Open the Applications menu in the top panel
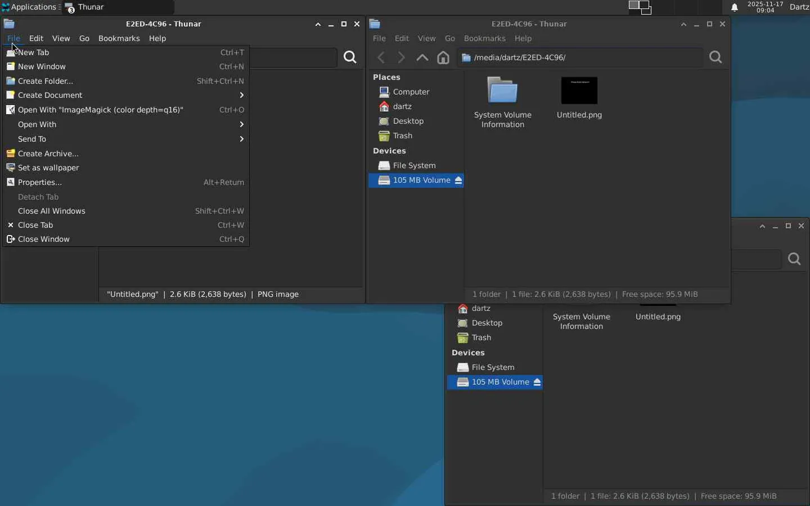 click(x=30, y=7)
